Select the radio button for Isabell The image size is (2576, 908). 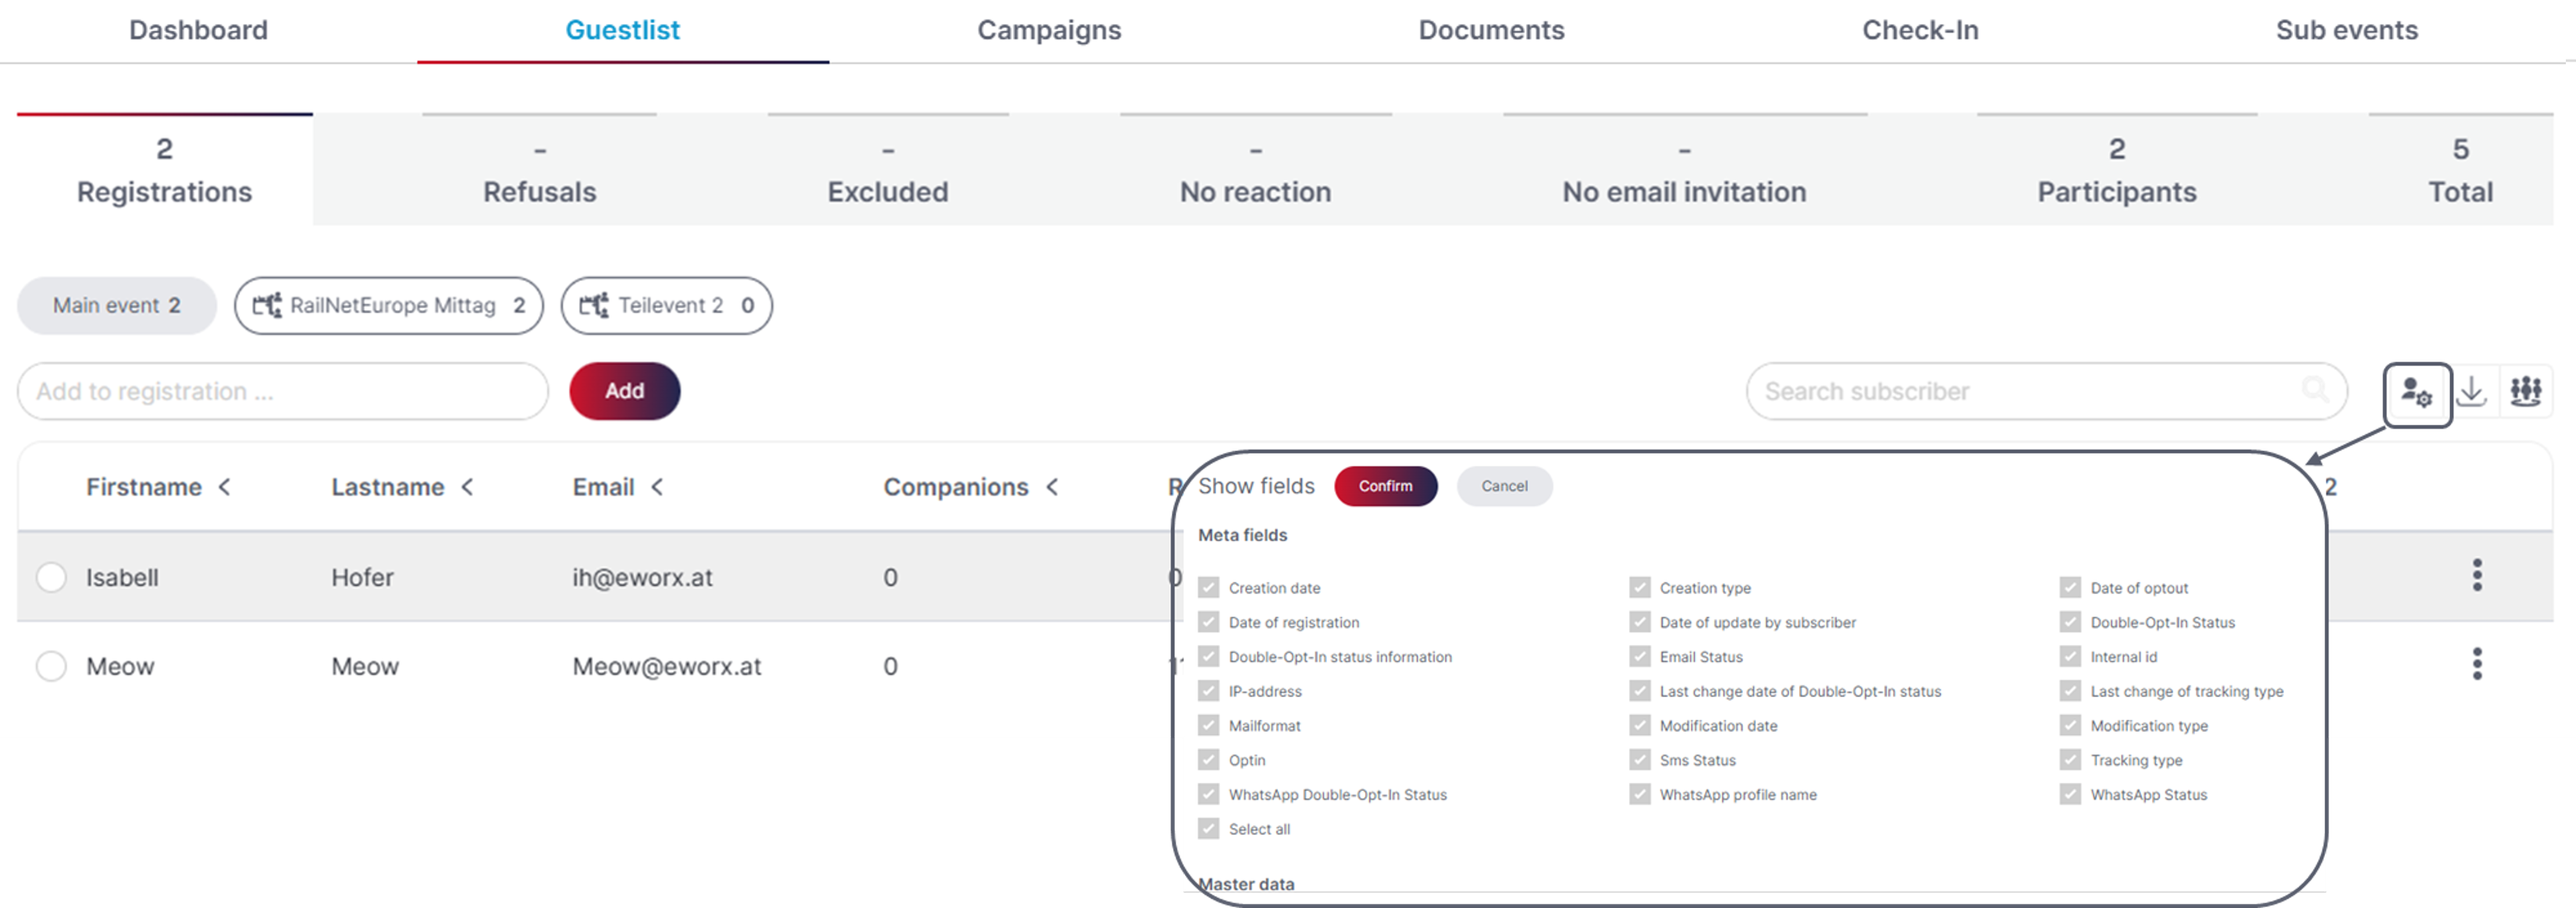click(51, 577)
